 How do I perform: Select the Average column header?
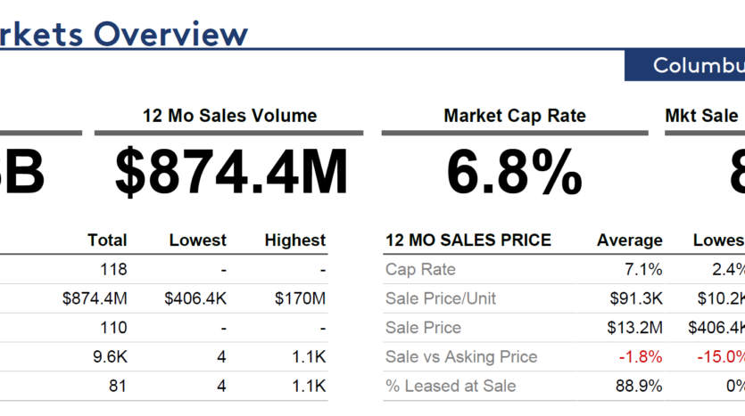click(630, 241)
